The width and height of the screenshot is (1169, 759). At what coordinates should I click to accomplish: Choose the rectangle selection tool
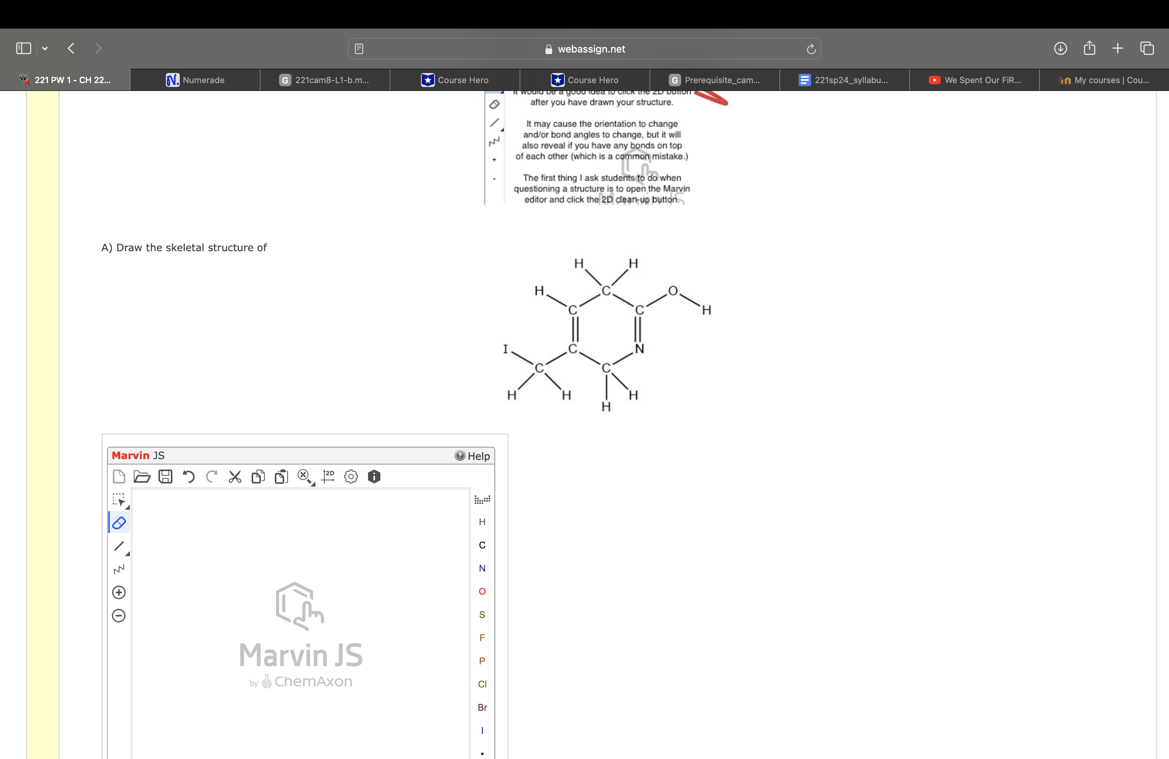(x=119, y=500)
